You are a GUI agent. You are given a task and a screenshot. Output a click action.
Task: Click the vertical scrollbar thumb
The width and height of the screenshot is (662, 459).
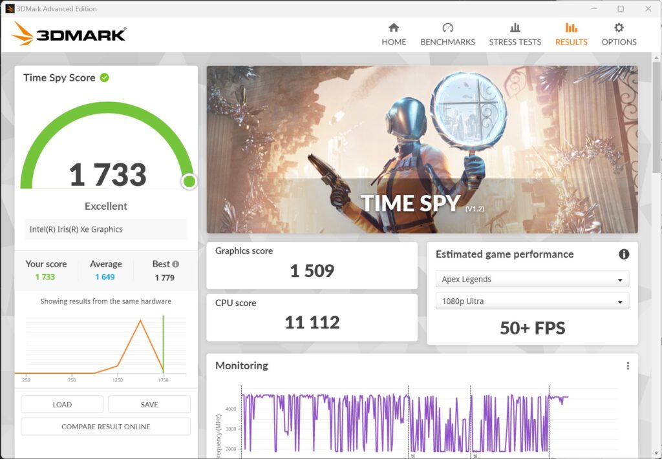[656, 117]
